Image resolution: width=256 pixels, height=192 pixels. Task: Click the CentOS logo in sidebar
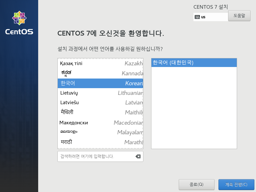19,23
